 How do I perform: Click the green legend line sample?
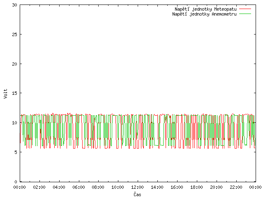point(245,14)
